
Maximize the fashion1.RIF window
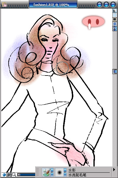click(106, 5)
